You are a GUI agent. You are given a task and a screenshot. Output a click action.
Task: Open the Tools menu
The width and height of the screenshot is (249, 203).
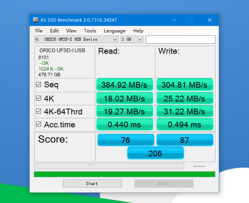coord(90,31)
